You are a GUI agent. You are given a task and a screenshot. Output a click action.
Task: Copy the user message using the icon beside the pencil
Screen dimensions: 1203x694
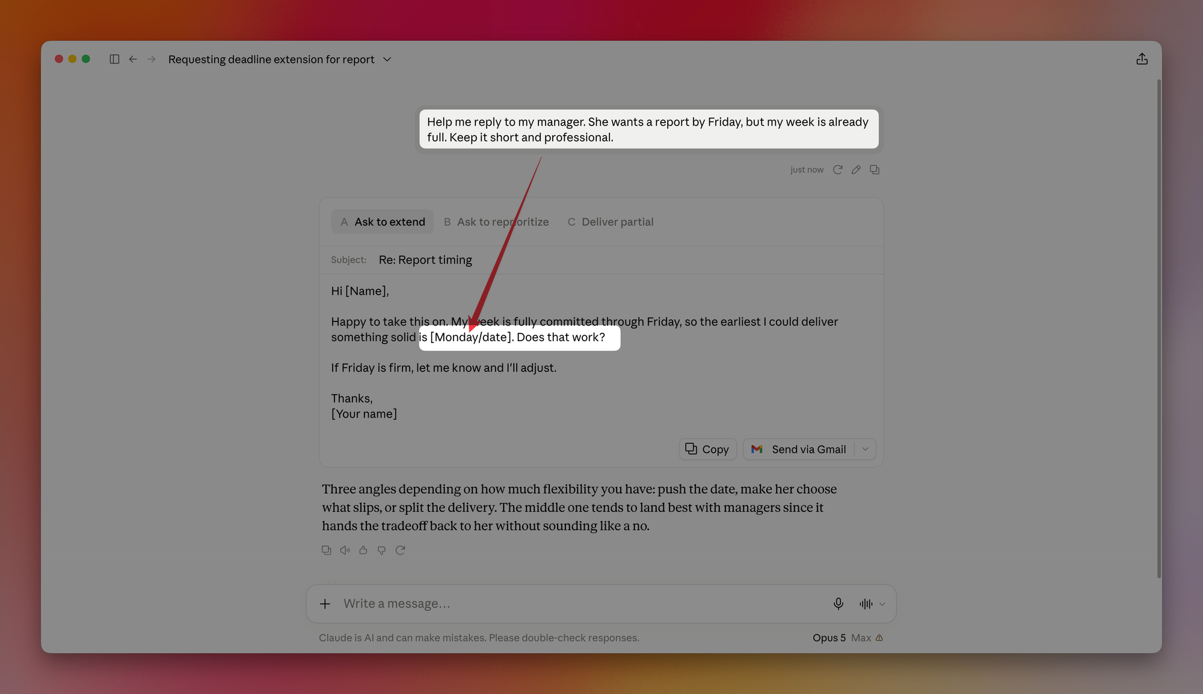pyautogui.click(x=875, y=169)
